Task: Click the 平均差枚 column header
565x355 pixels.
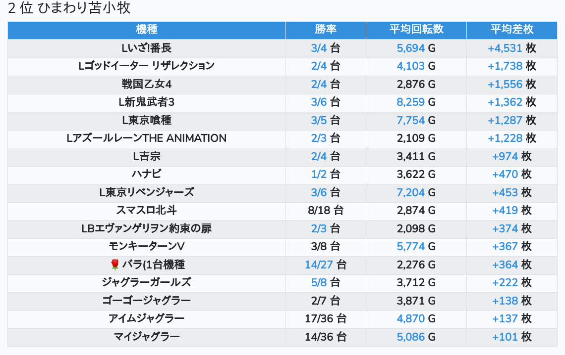Action: point(512,29)
